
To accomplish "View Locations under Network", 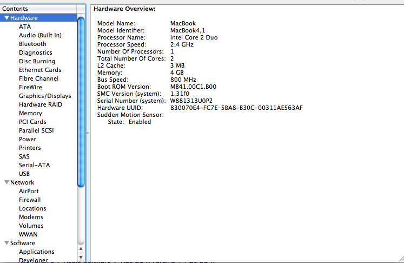I will [x=32, y=208].
